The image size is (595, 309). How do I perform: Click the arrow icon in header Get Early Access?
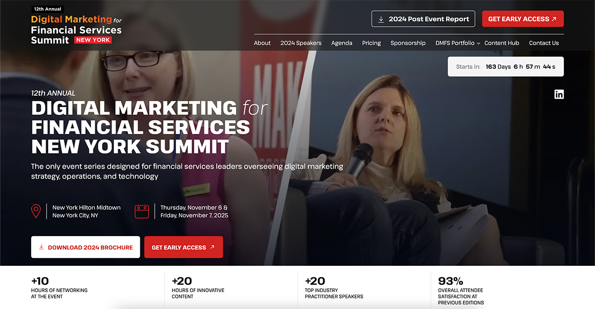pos(554,19)
